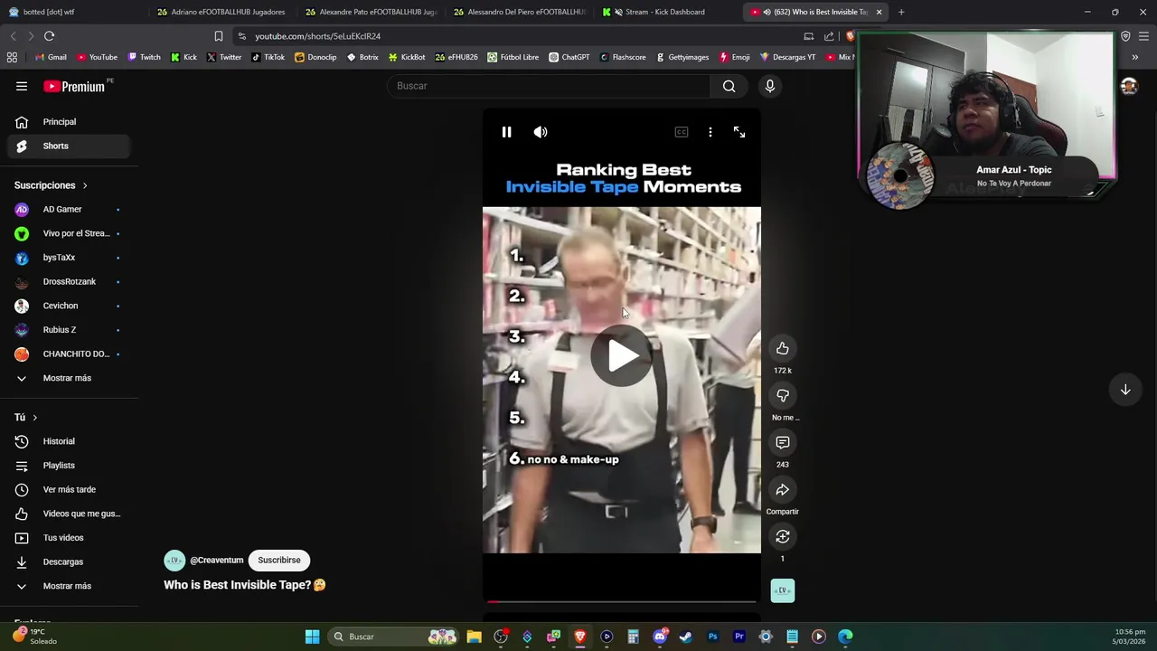
Task: Expand subscriptions with Mostrar más
Action: click(x=69, y=378)
